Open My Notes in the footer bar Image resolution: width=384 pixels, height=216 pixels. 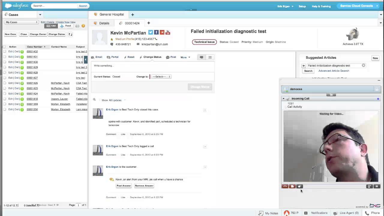point(268,213)
